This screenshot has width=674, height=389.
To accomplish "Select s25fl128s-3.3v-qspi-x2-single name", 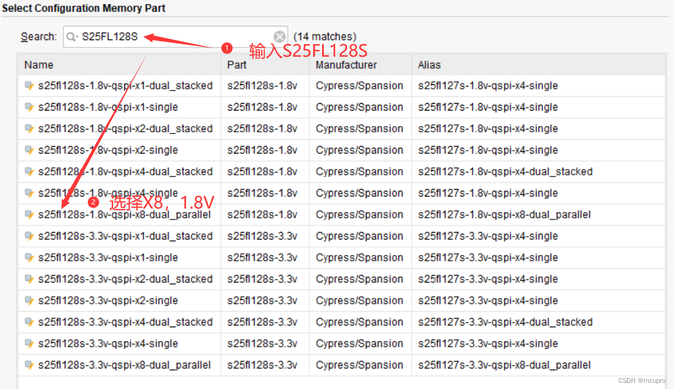I will [x=108, y=300].
